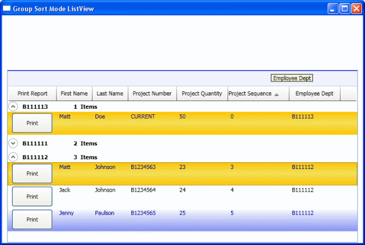This screenshot has height=245, width=365.
Task: Select the Print Report column header
Action: tap(32, 94)
